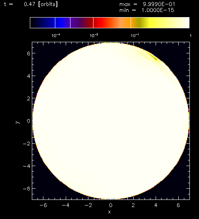This screenshot has width=199, height=219.
Task: Click the x axis label
Action: point(109,212)
